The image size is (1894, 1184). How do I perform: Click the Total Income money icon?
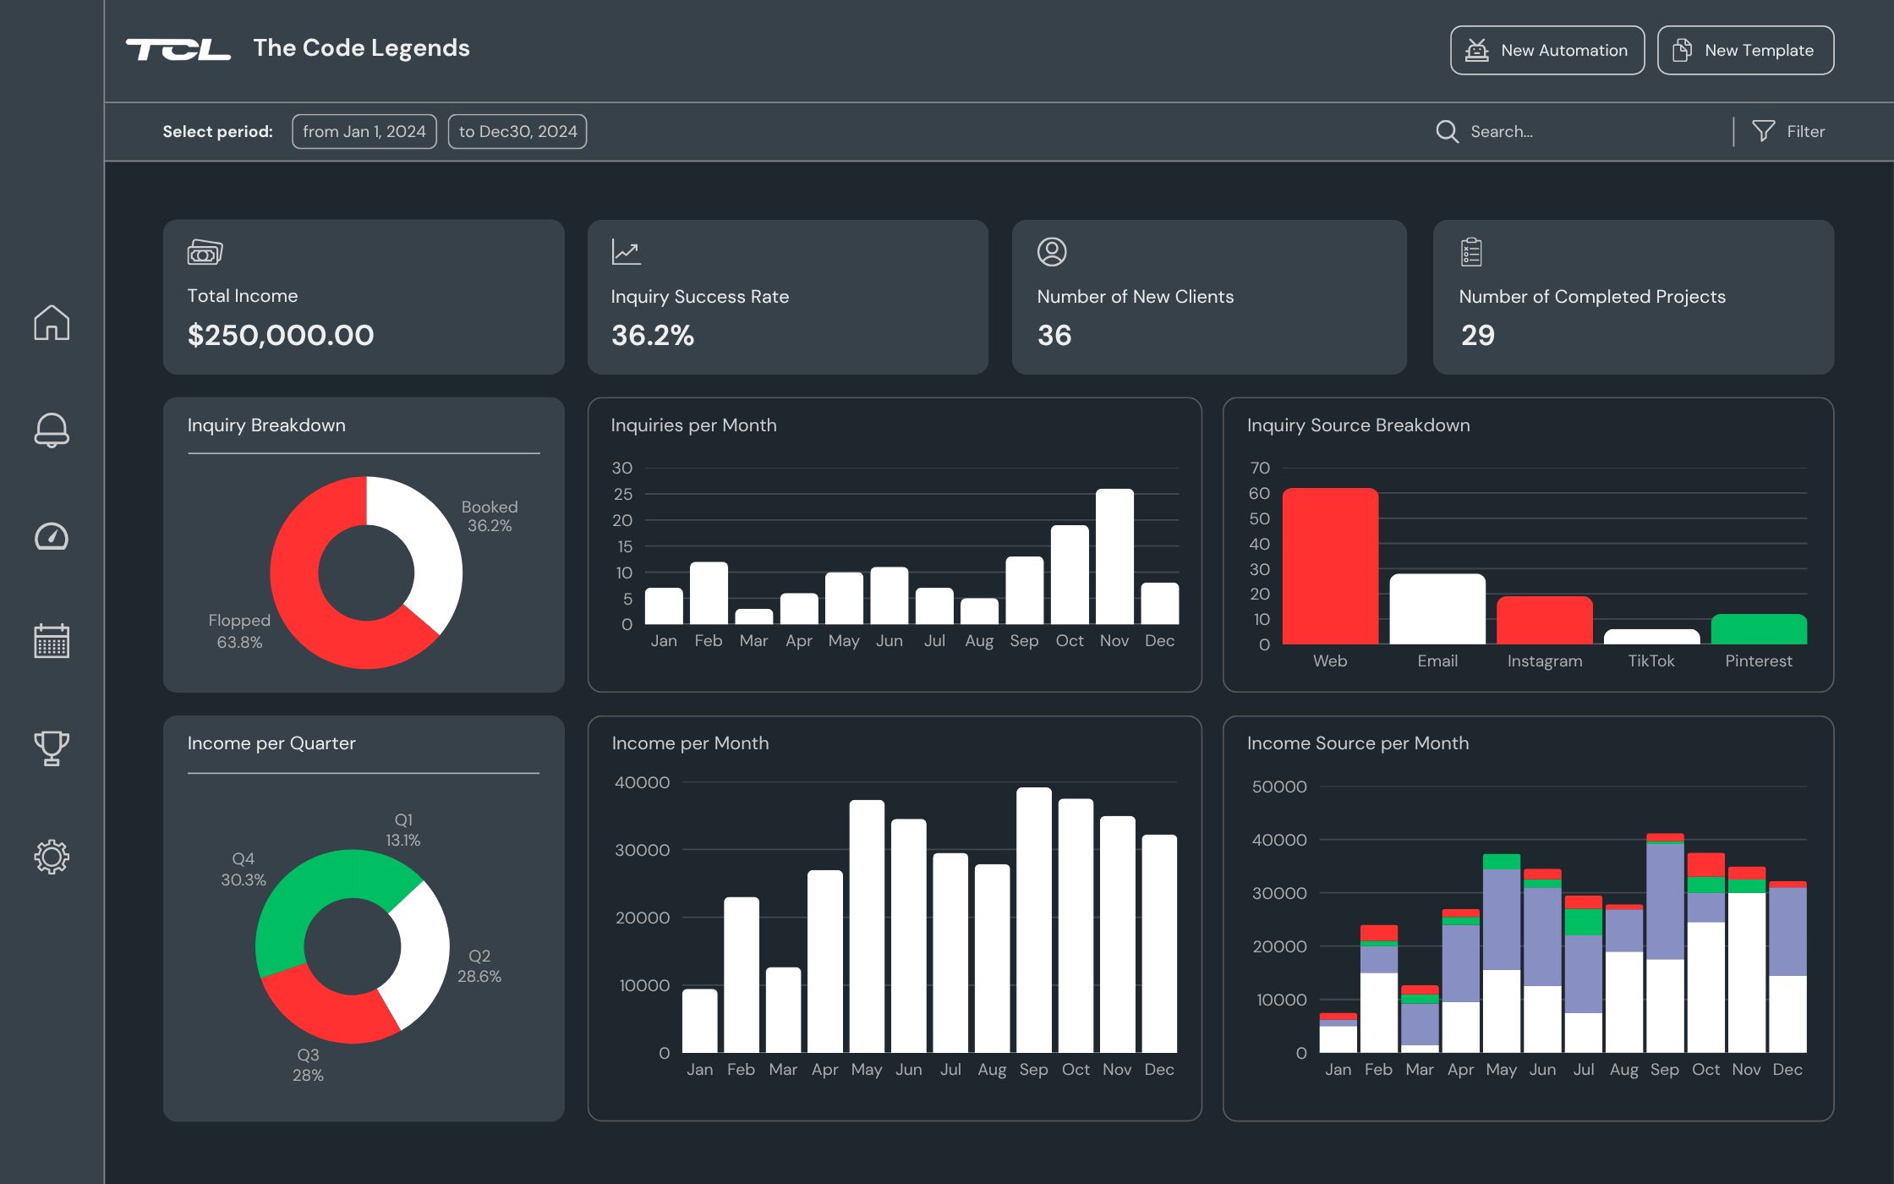click(205, 252)
